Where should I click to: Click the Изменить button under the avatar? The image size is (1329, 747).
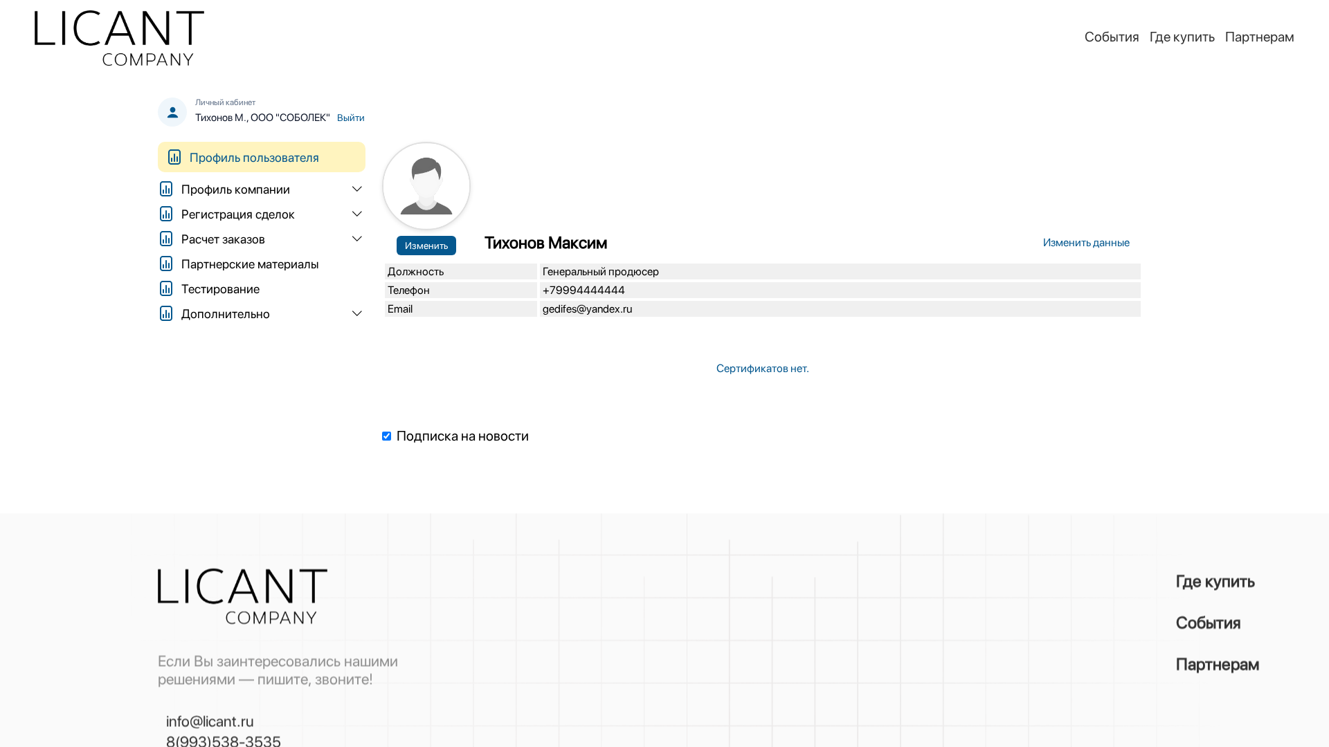tap(426, 246)
